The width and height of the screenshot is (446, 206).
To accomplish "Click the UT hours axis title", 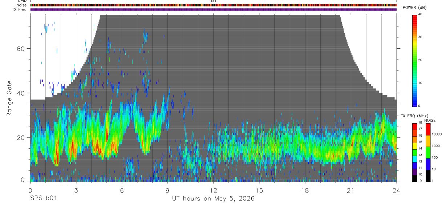I will 213,198.
